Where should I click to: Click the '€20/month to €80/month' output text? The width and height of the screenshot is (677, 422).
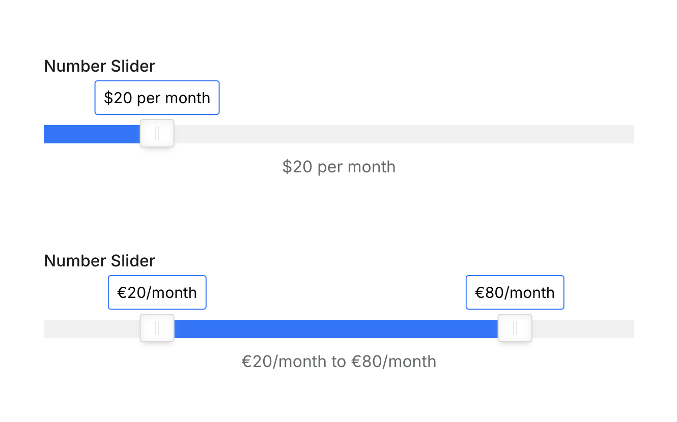pos(339,361)
